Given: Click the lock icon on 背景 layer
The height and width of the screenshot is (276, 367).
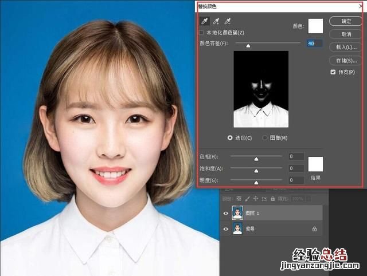Looking at the screenshot, I should point(314,228).
